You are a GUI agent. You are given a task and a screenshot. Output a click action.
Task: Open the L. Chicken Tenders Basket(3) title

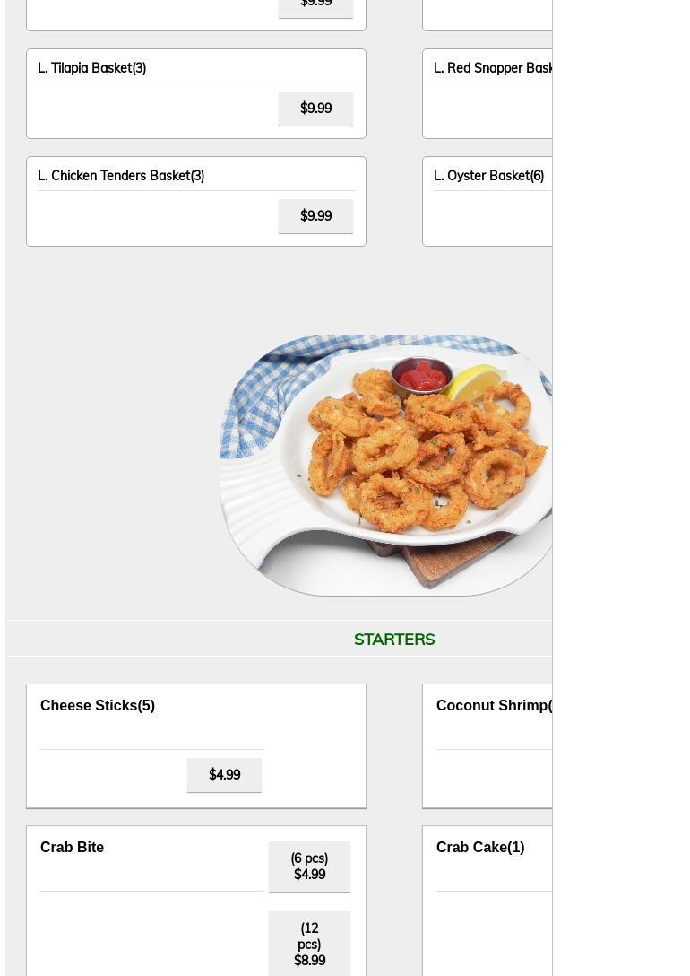coord(121,176)
